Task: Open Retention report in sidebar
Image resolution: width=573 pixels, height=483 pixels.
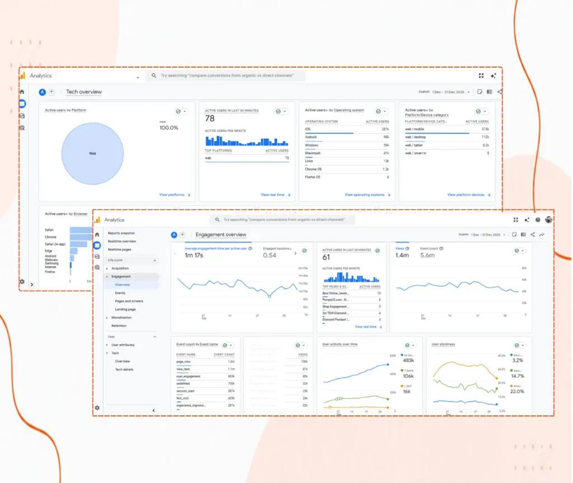Action: point(119,326)
